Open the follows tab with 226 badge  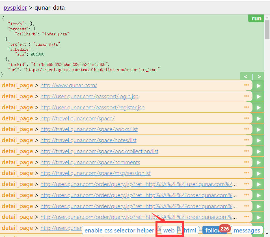215,230
